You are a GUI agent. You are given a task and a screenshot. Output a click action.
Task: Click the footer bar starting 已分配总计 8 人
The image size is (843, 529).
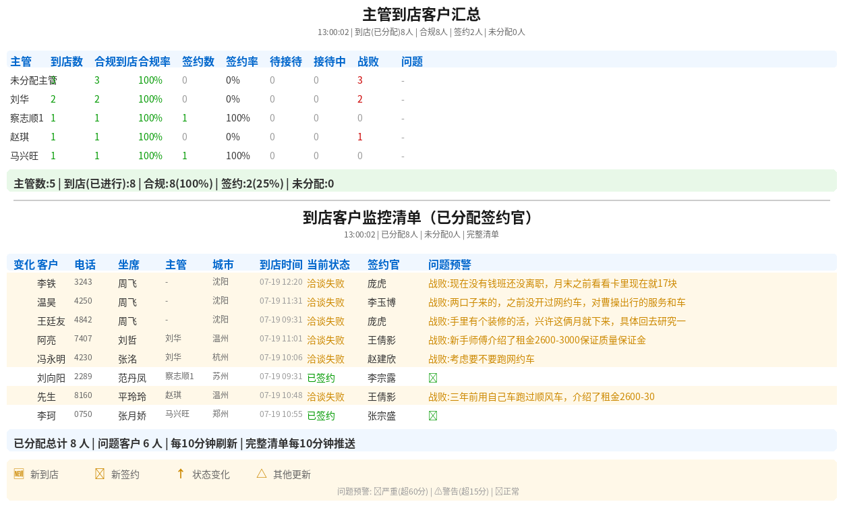point(421,441)
